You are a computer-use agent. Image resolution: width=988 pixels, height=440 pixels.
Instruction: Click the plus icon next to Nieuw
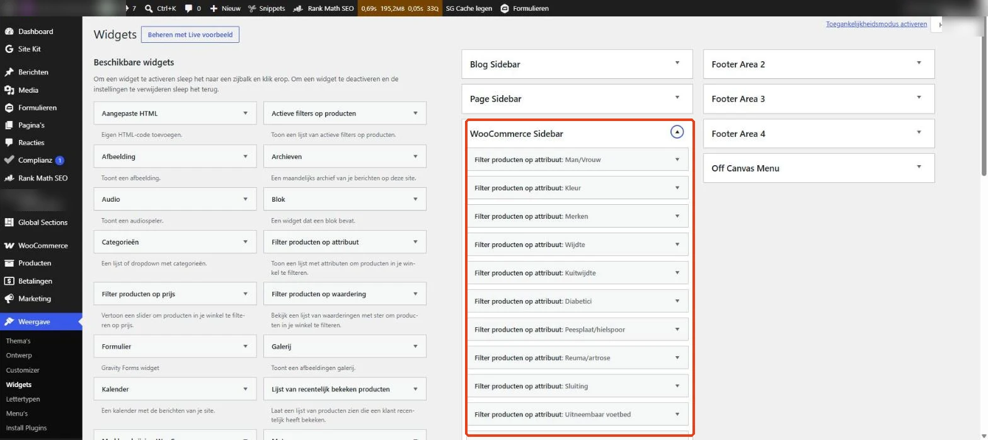click(214, 8)
